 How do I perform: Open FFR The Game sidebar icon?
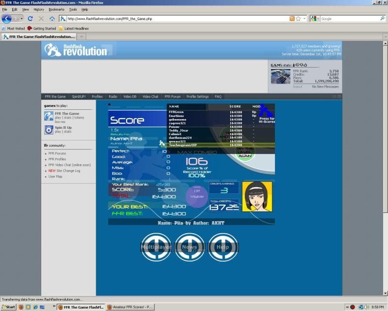pyautogui.click(x=49, y=116)
